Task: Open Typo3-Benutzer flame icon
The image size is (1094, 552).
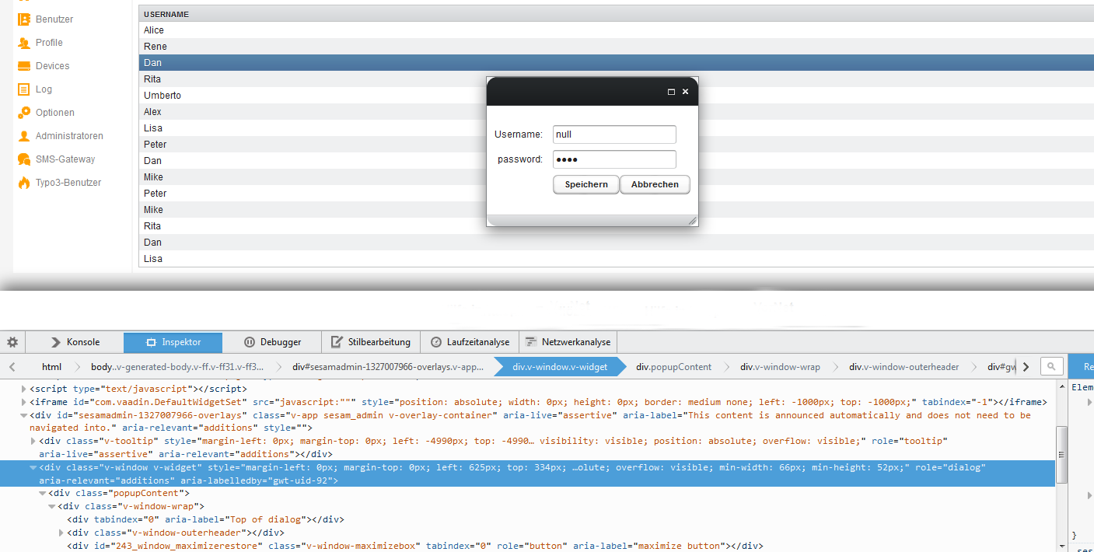Action: click(24, 183)
